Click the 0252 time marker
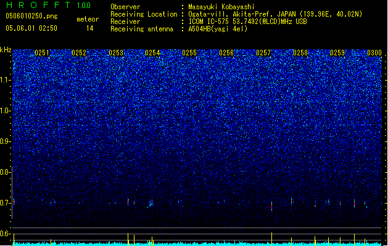 coord(79,53)
